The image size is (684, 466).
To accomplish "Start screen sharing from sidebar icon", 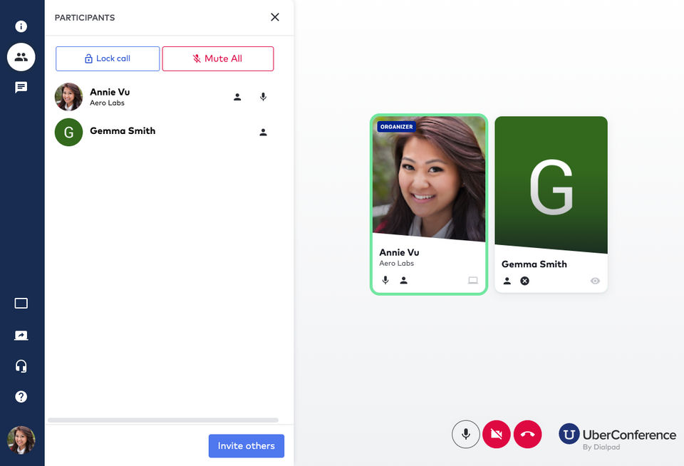I will (21, 335).
